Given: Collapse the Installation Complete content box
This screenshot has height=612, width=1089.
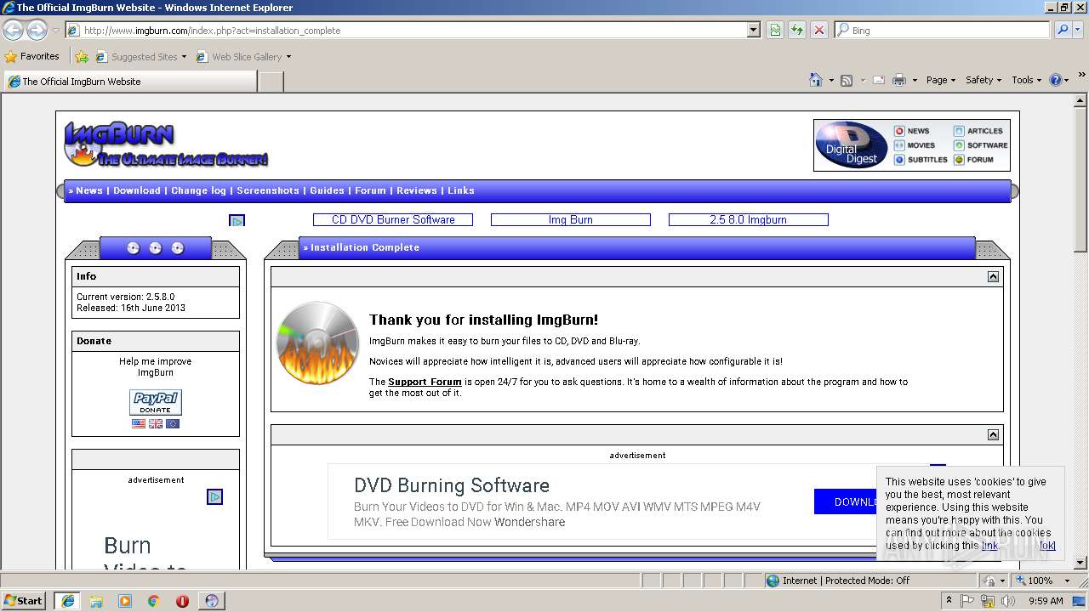Looking at the screenshot, I should coord(993,276).
